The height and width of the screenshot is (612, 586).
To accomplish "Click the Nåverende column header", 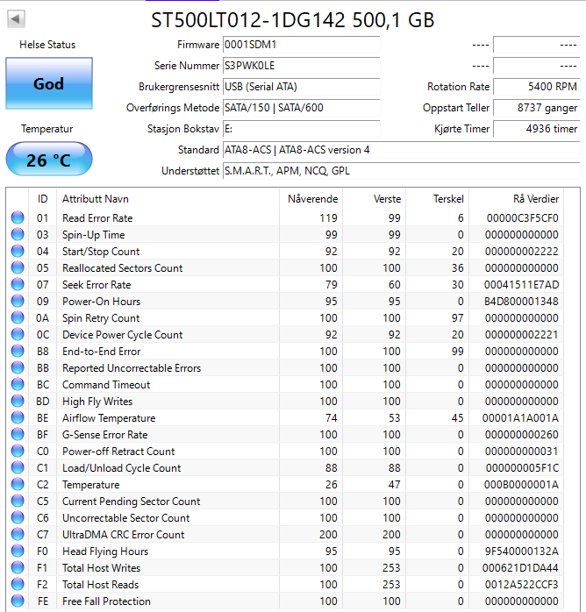I will [312, 199].
